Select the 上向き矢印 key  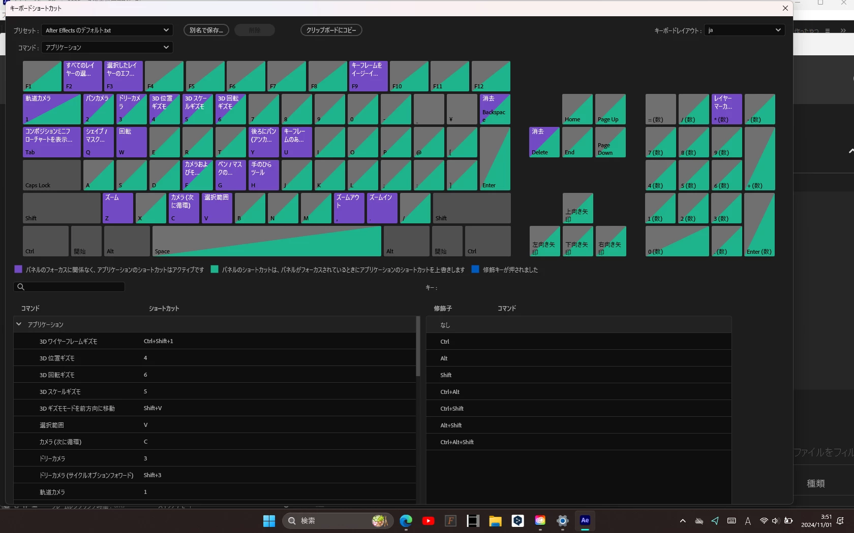point(578,208)
